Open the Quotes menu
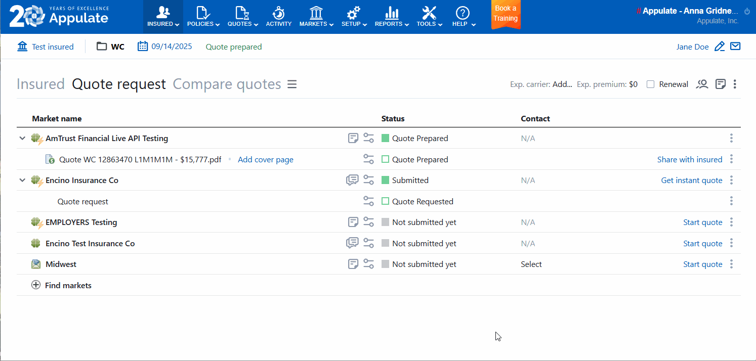 point(242,17)
